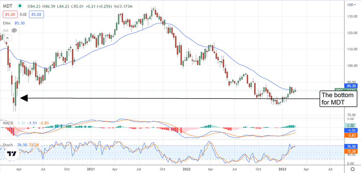The width and height of the screenshot is (361, 173).
Task: Click the 2022 label on time axis
Action: coord(186,169)
